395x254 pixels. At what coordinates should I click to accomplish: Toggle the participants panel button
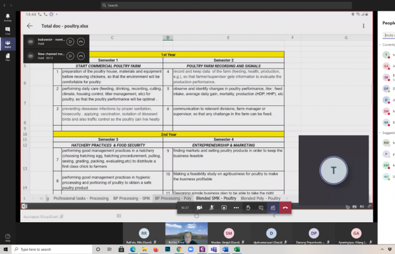click(273, 208)
